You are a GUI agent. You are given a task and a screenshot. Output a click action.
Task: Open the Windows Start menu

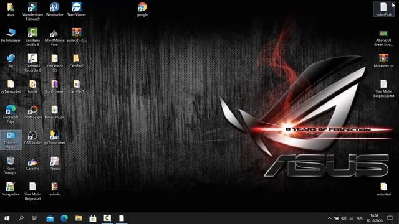click(7, 218)
